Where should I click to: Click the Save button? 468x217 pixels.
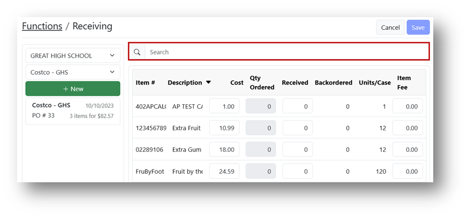click(x=418, y=27)
